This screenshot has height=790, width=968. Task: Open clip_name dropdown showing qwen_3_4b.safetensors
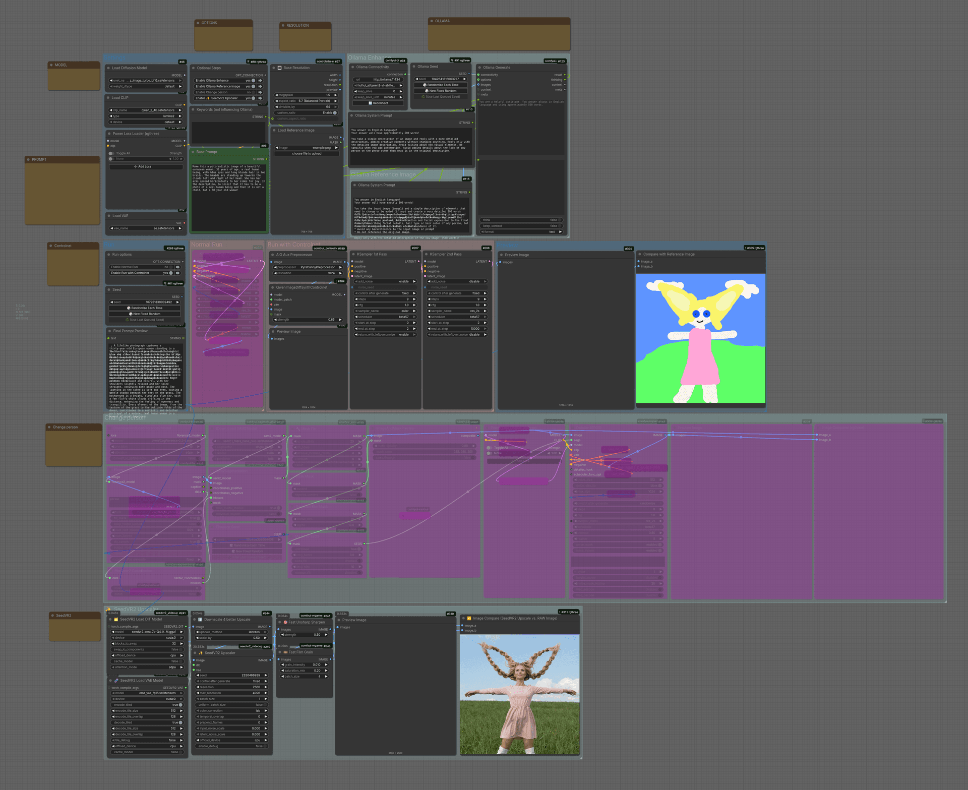click(x=146, y=110)
